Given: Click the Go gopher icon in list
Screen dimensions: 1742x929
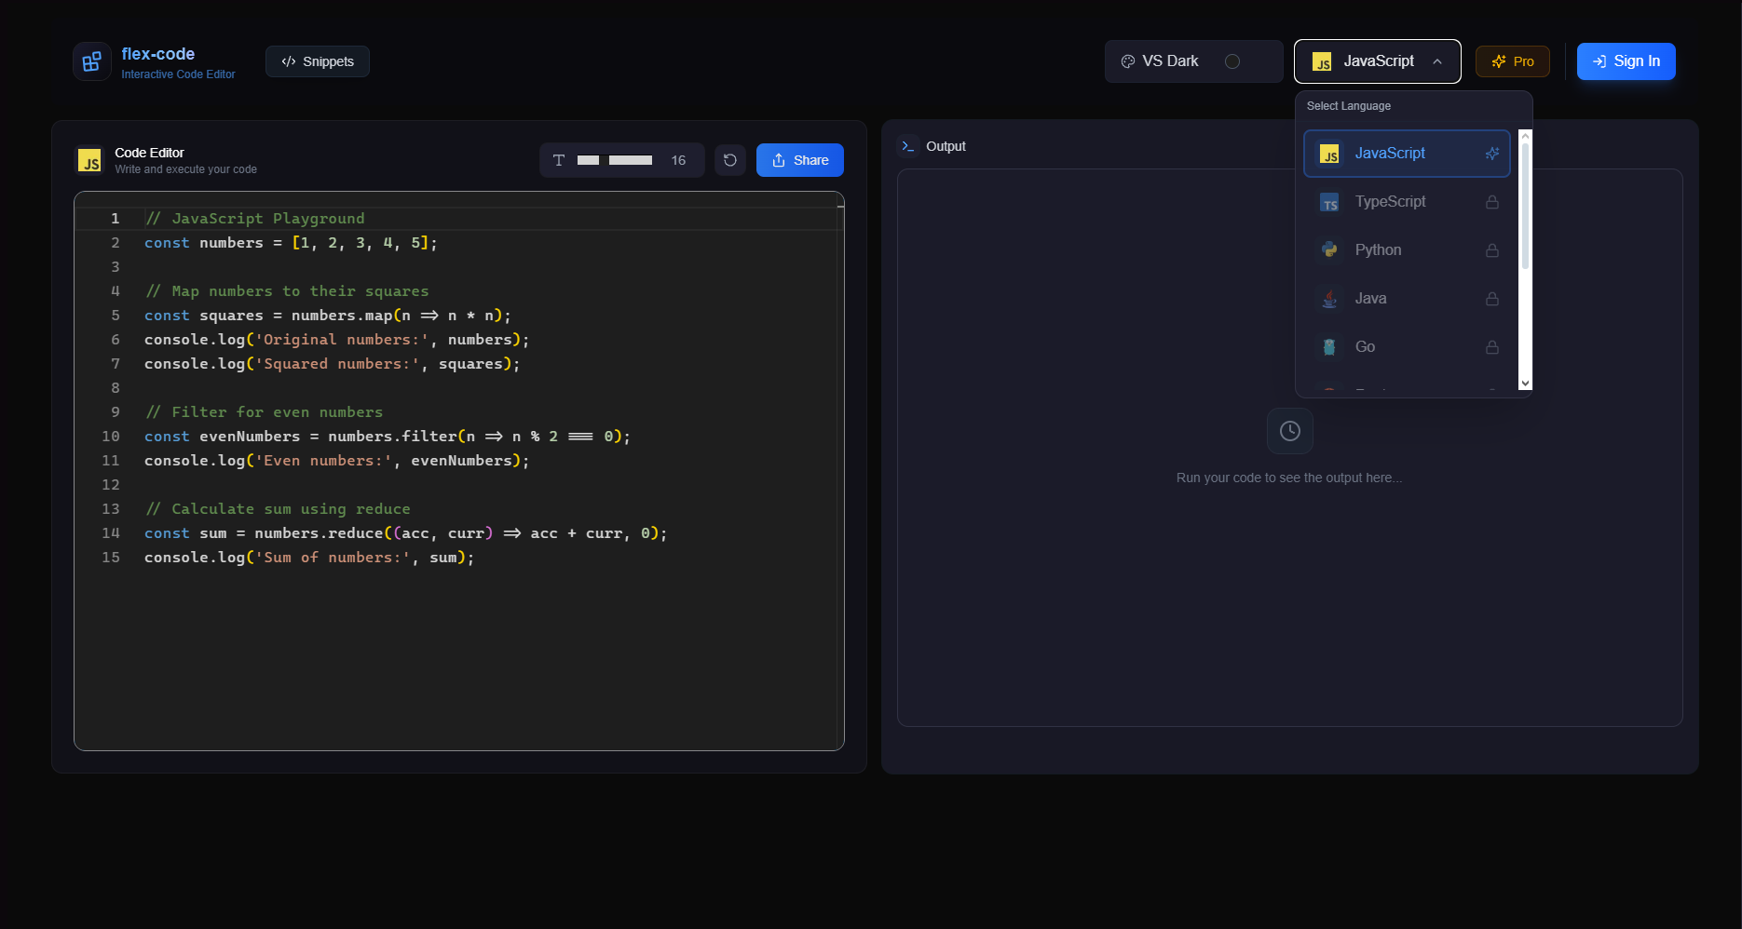Looking at the screenshot, I should click(1330, 347).
